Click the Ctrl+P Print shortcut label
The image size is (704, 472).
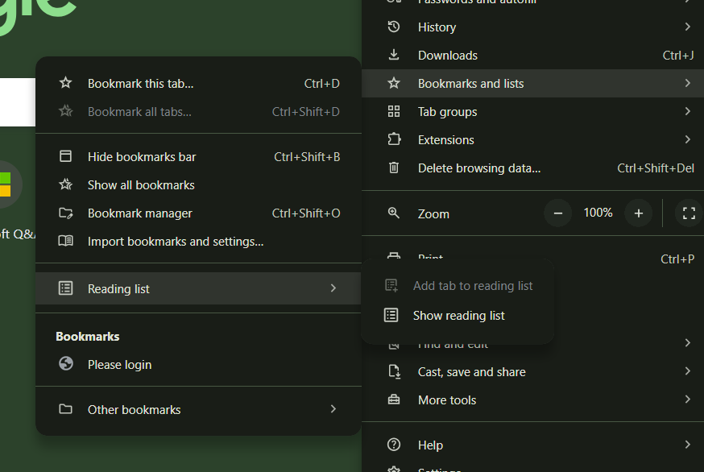pos(677,259)
